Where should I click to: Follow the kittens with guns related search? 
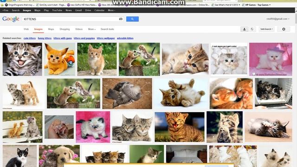[63, 38]
